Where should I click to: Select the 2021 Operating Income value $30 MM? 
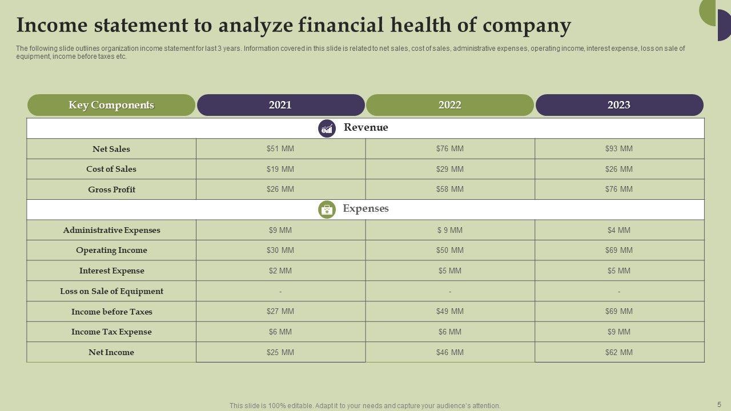[280, 251]
